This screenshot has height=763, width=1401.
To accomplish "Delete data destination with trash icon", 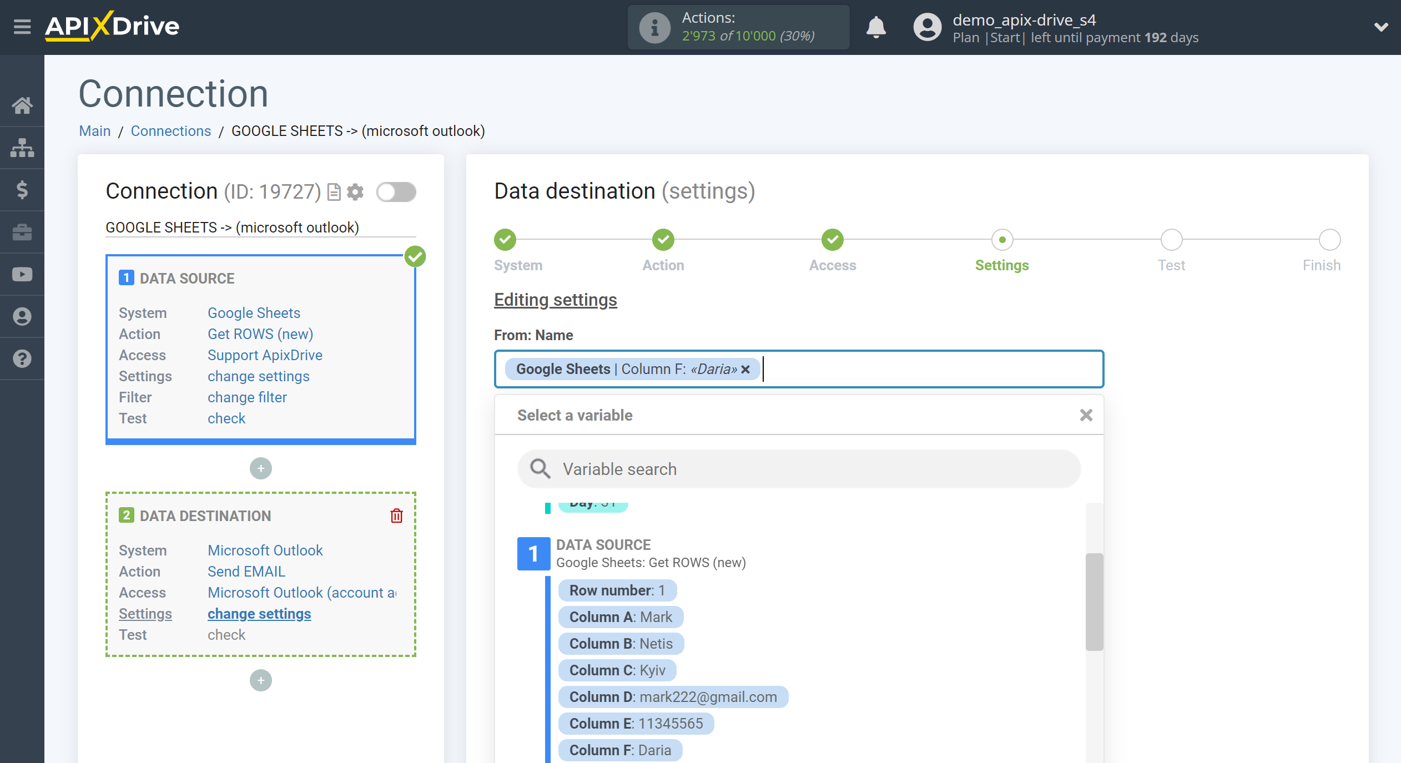I will (396, 516).
